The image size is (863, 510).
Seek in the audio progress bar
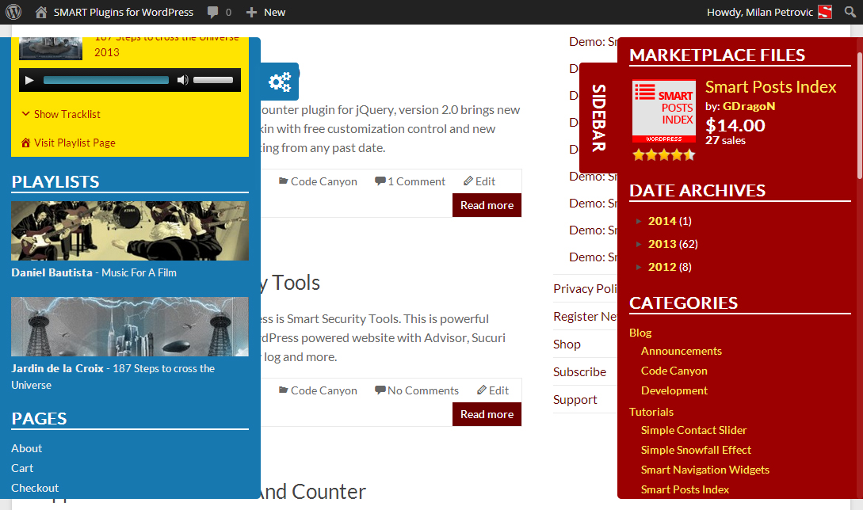[106, 80]
